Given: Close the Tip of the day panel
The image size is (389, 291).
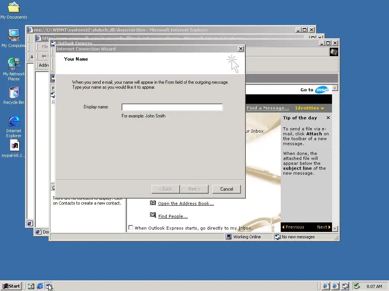Looking at the screenshot, I should click(328, 118).
